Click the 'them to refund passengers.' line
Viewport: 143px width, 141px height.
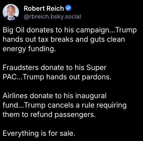pyautogui.click(x=49, y=115)
